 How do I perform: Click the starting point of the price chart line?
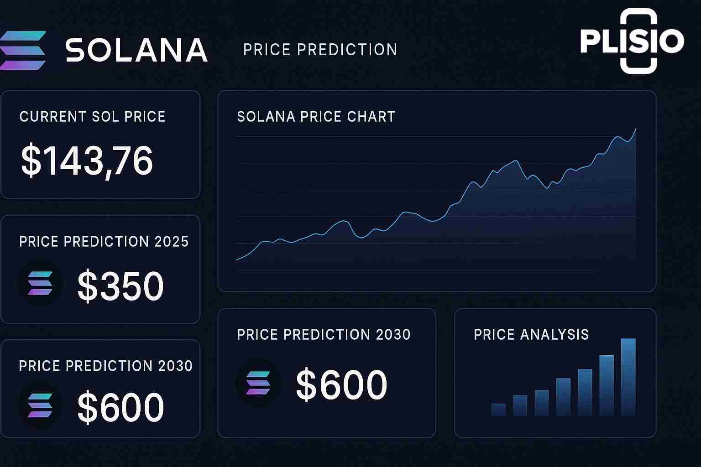237,259
